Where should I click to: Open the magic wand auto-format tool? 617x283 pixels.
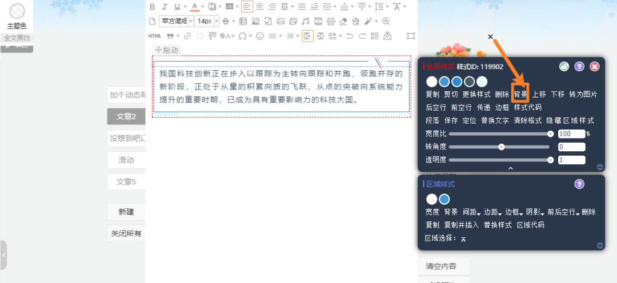368,21
